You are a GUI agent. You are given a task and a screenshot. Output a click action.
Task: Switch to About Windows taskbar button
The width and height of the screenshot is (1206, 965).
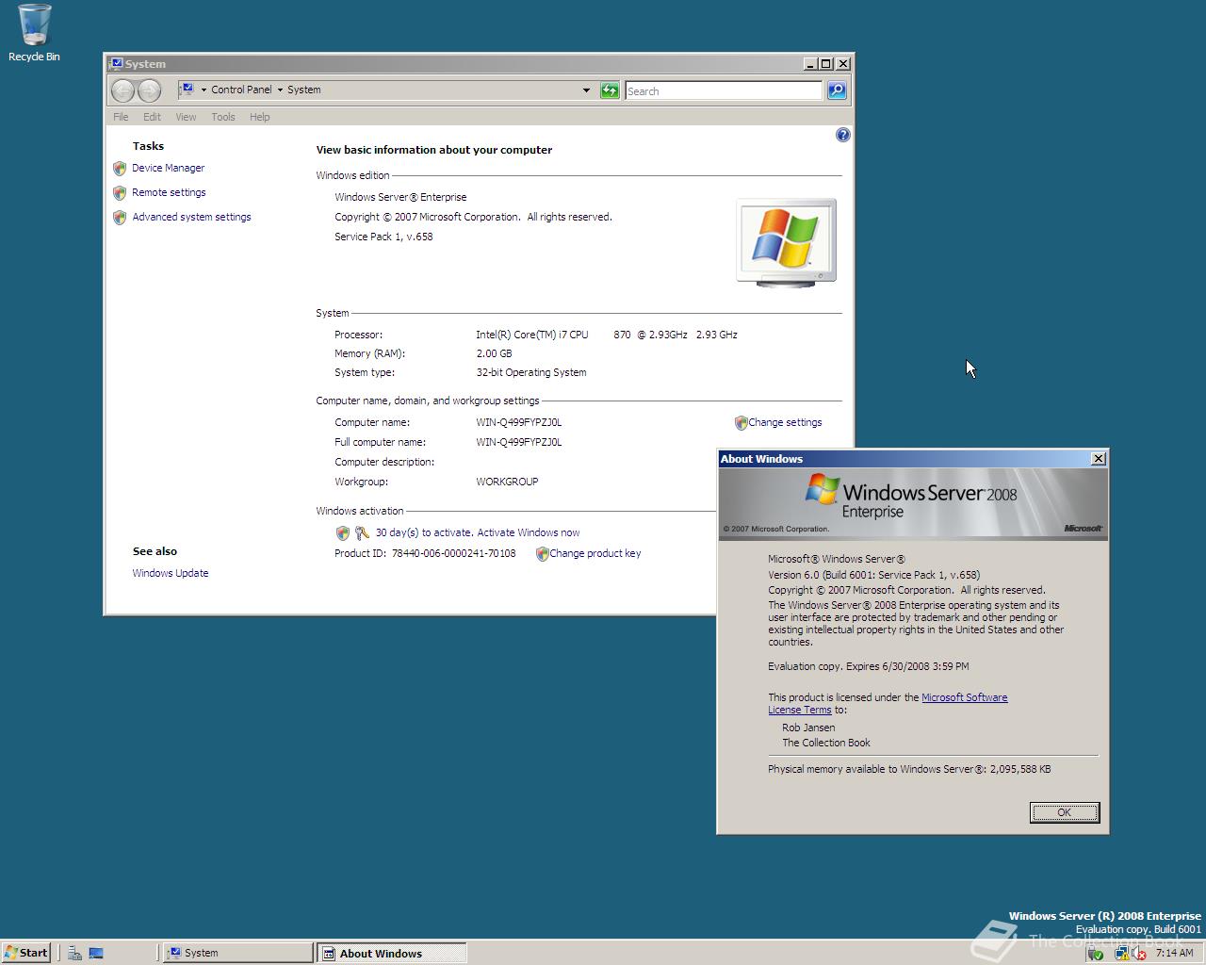[x=391, y=953]
